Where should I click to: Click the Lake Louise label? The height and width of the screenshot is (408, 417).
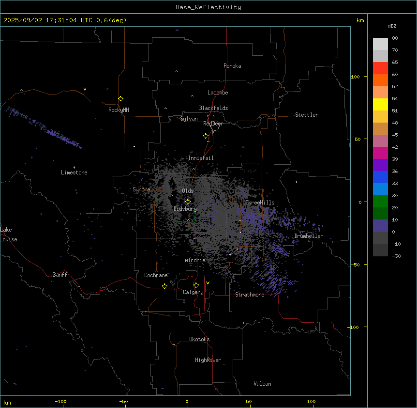point(9,235)
